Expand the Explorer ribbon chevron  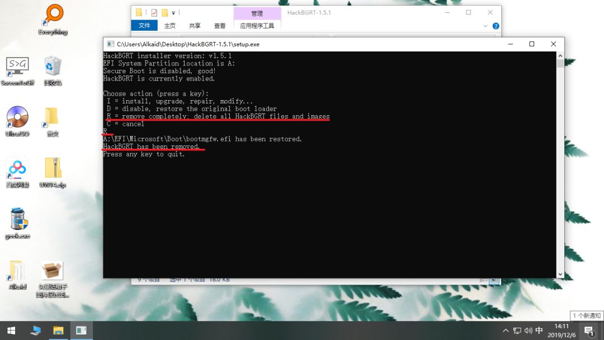pyautogui.click(x=485, y=26)
